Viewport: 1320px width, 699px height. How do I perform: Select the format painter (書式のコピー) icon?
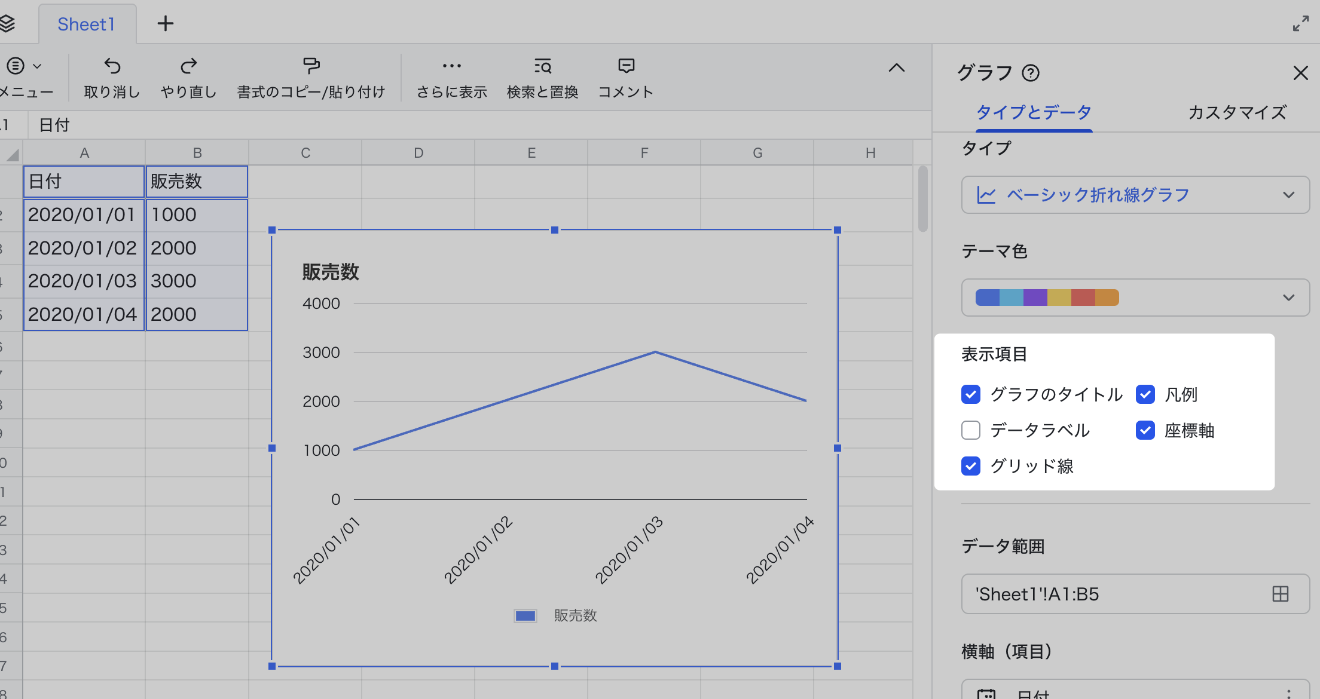[311, 66]
